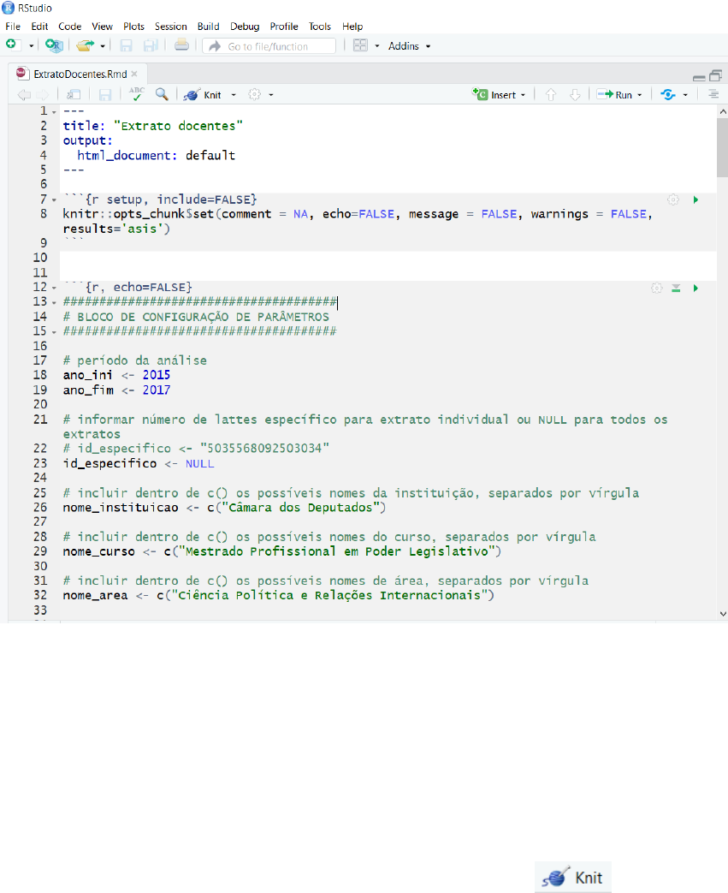Open the File menu
728x893 pixels.
point(13,27)
